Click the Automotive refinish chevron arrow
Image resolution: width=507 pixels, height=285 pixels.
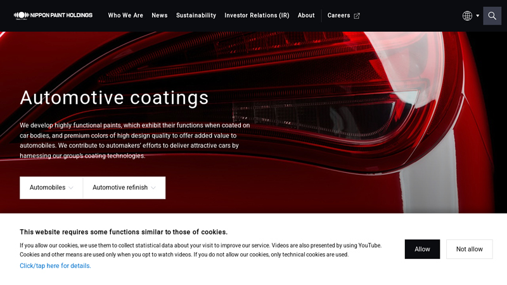153,187
